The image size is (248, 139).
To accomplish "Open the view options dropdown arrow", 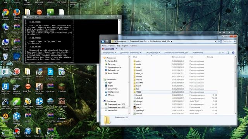I will click(x=223, y=53).
